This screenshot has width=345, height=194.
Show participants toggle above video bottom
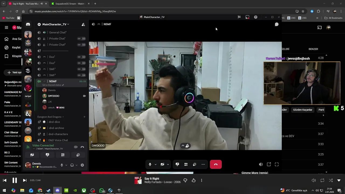(185, 146)
